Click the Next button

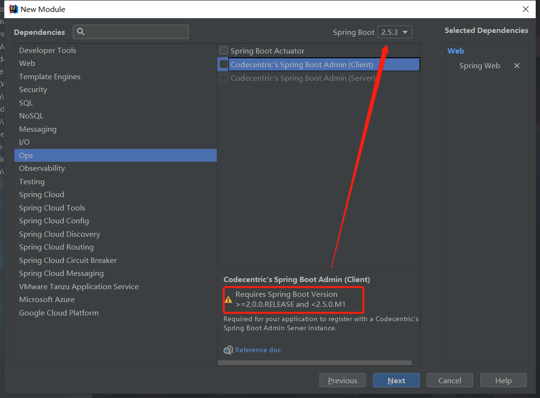coord(396,380)
